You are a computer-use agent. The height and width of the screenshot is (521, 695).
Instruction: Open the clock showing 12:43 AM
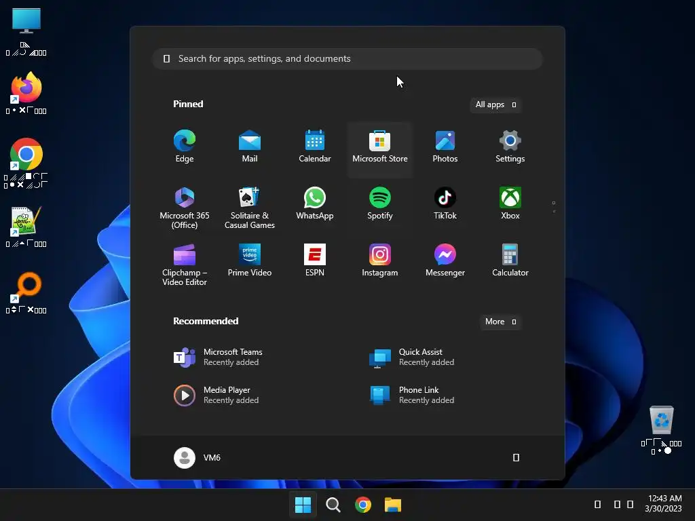tap(664, 504)
